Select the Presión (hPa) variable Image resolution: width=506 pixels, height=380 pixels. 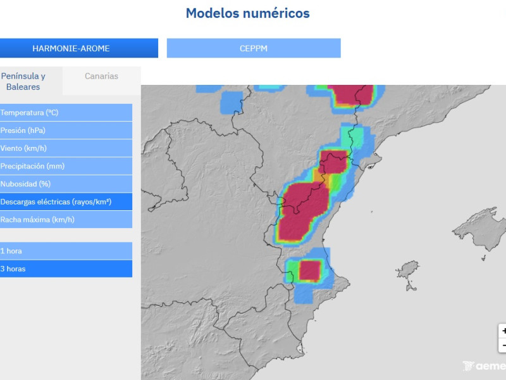pos(66,130)
